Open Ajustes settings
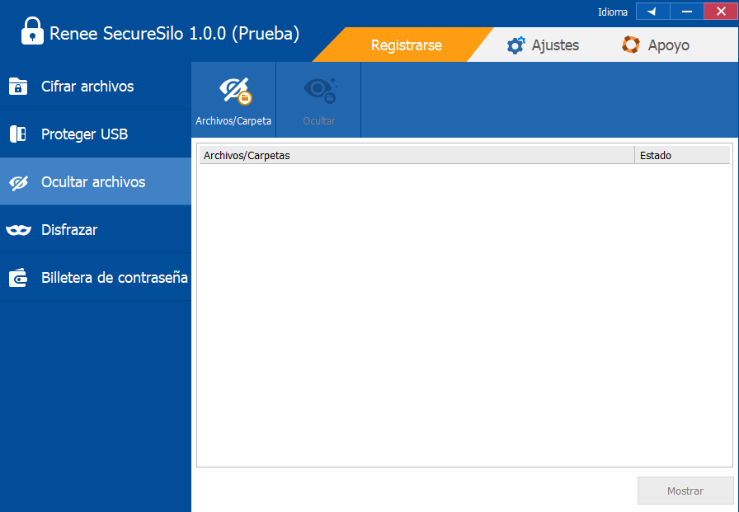The height and width of the screenshot is (512, 739). point(543,45)
